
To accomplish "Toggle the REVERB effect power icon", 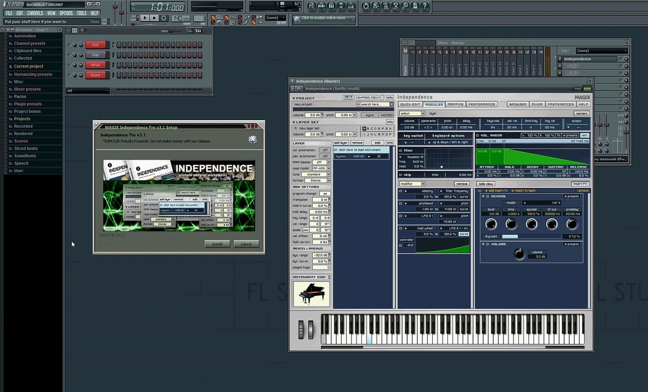I will (x=488, y=197).
